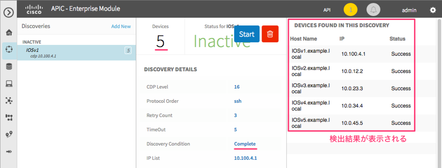Click IP address 10.0.45.5
The width and height of the screenshot is (442, 168).
click(x=352, y=123)
